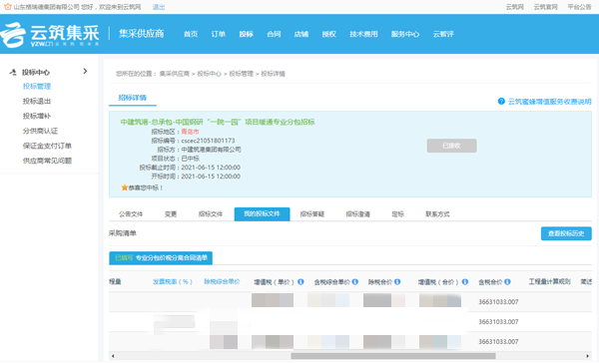Click the 云筑集采 logo
The image size is (599, 363).
pyautogui.click(x=50, y=34)
